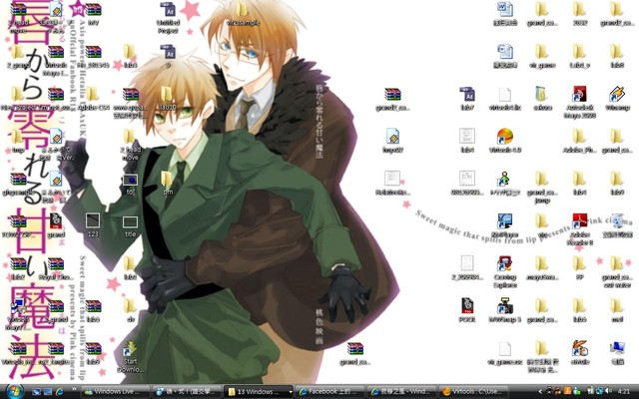This screenshot has height=399, width=639.
Task: Select the image file named 123
Action: [93, 225]
